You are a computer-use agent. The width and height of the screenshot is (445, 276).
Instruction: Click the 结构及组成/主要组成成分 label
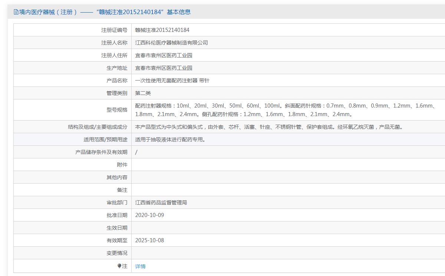point(98,127)
